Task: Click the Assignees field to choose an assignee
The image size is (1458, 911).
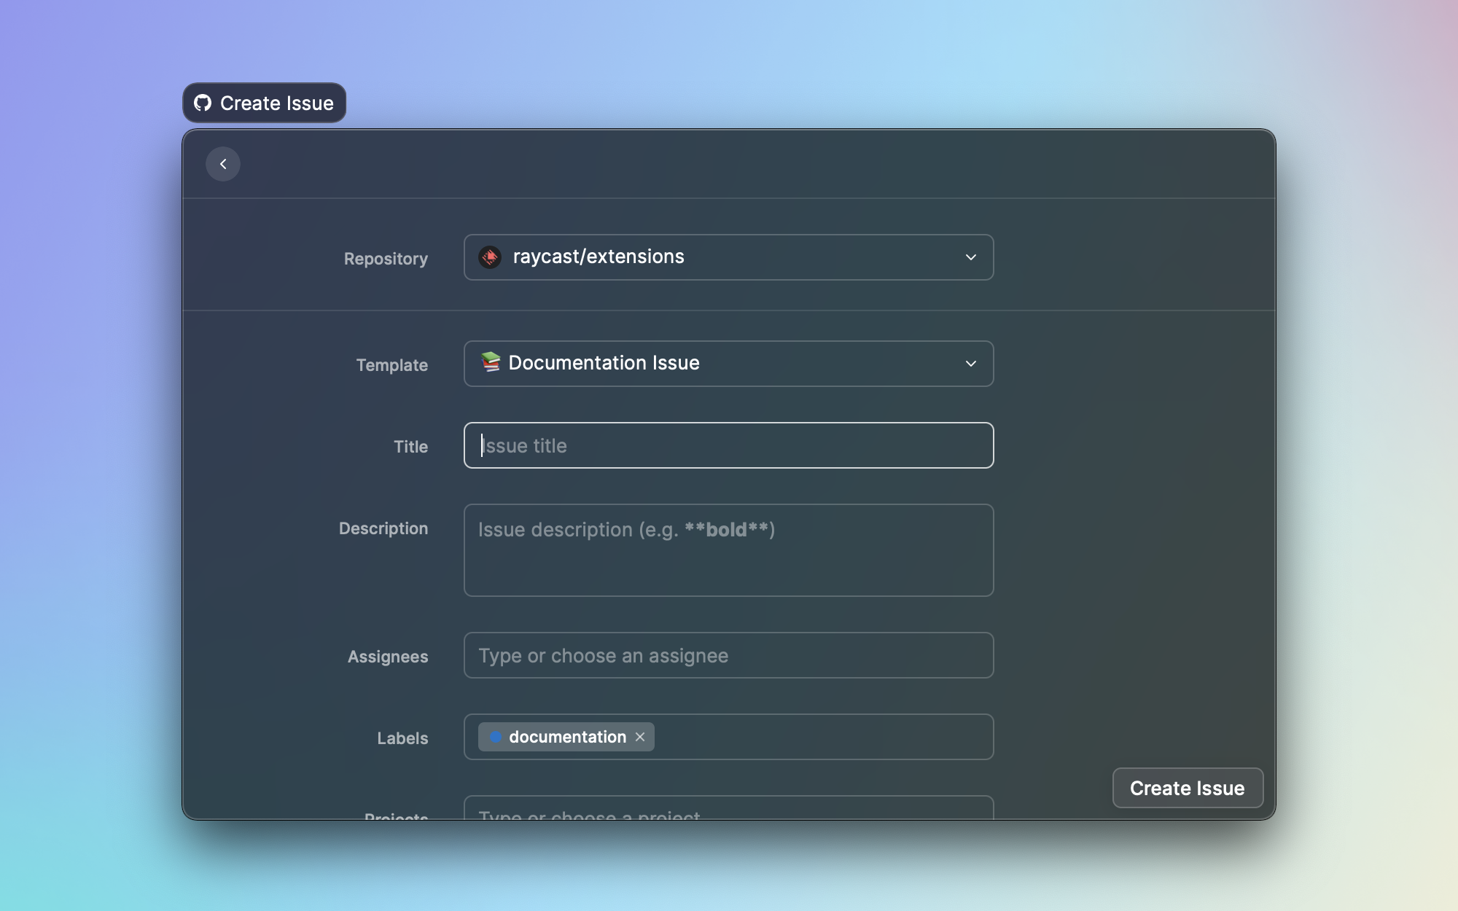Action: [729, 655]
